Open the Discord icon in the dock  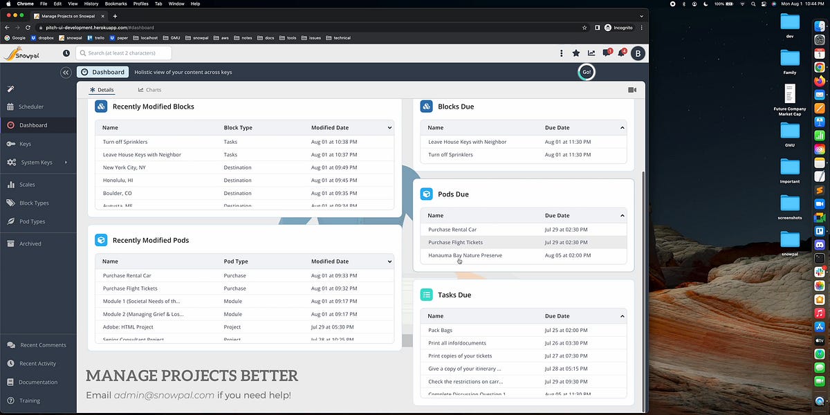click(820, 244)
